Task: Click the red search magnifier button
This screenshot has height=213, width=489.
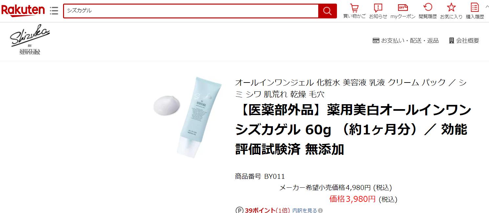Action: tap(327, 11)
